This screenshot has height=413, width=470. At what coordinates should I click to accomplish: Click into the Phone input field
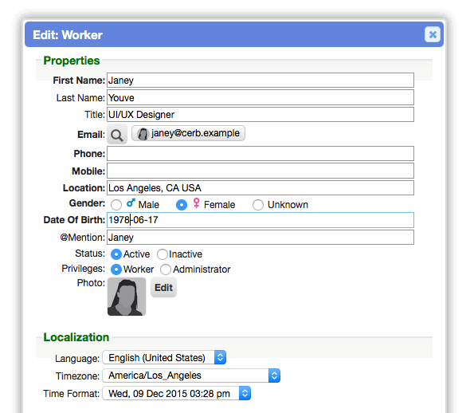[x=260, y=154]
